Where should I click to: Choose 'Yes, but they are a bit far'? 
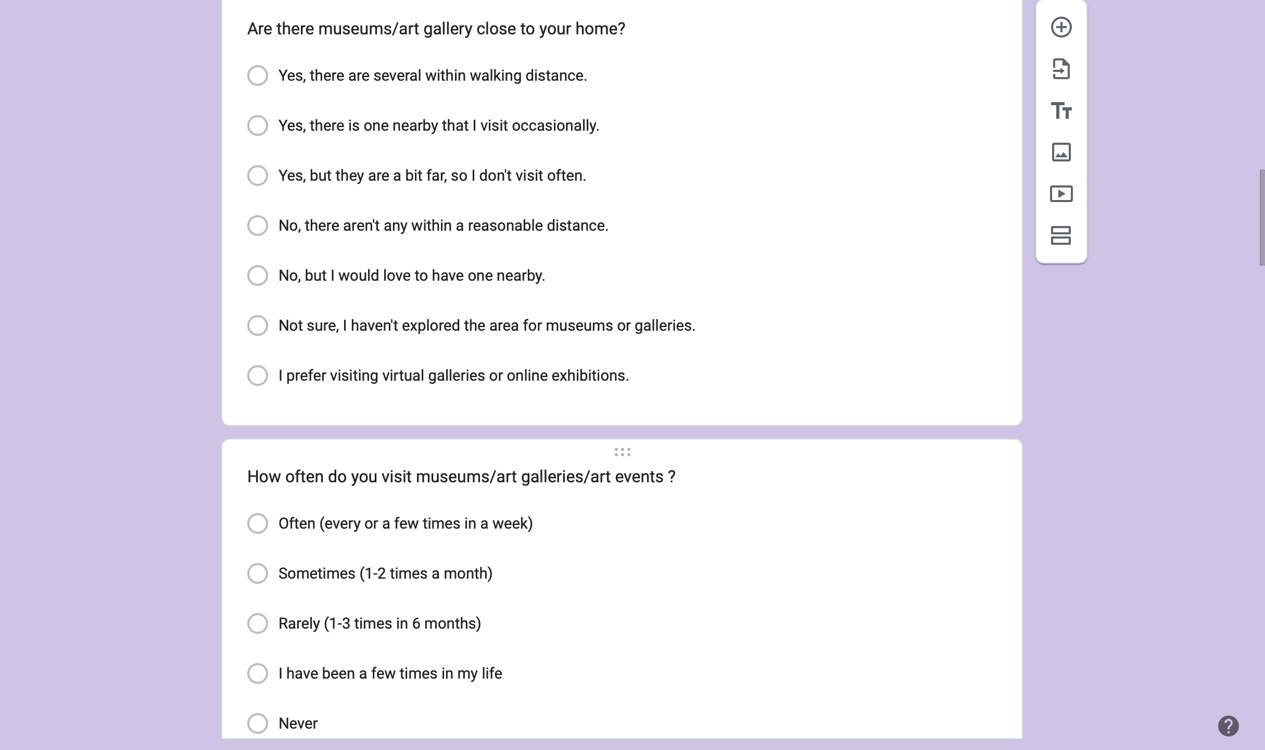click(258, 176)
